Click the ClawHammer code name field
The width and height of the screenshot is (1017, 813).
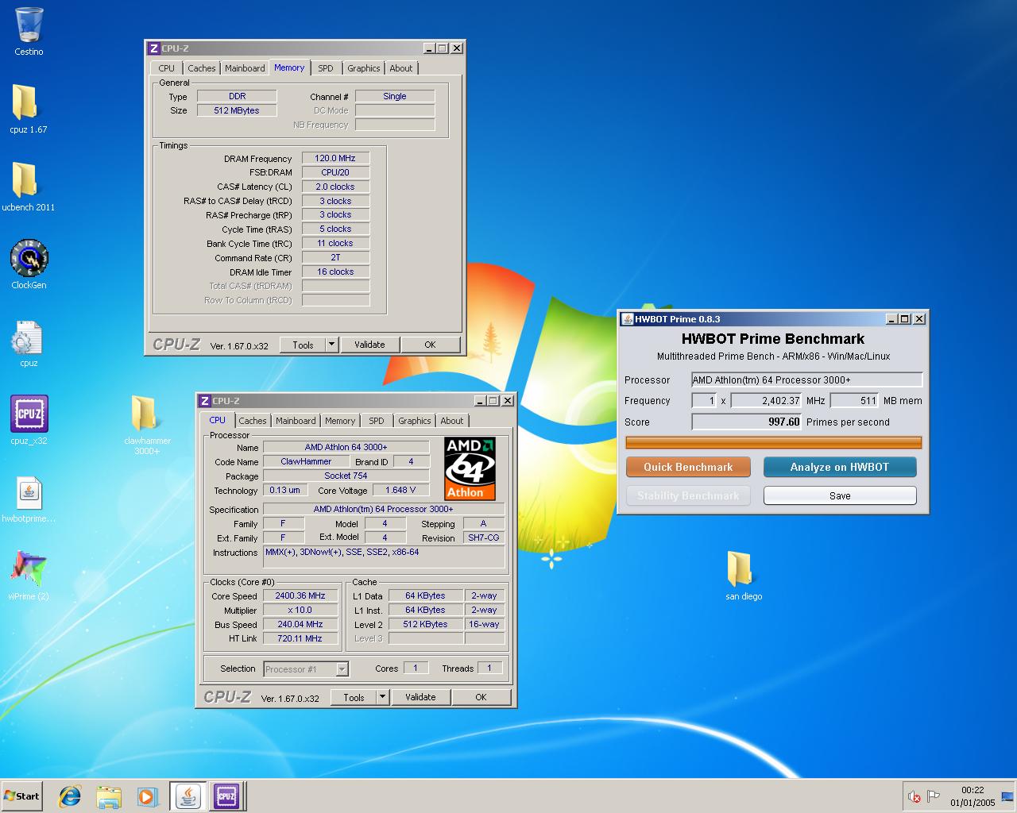coord(307,461)
